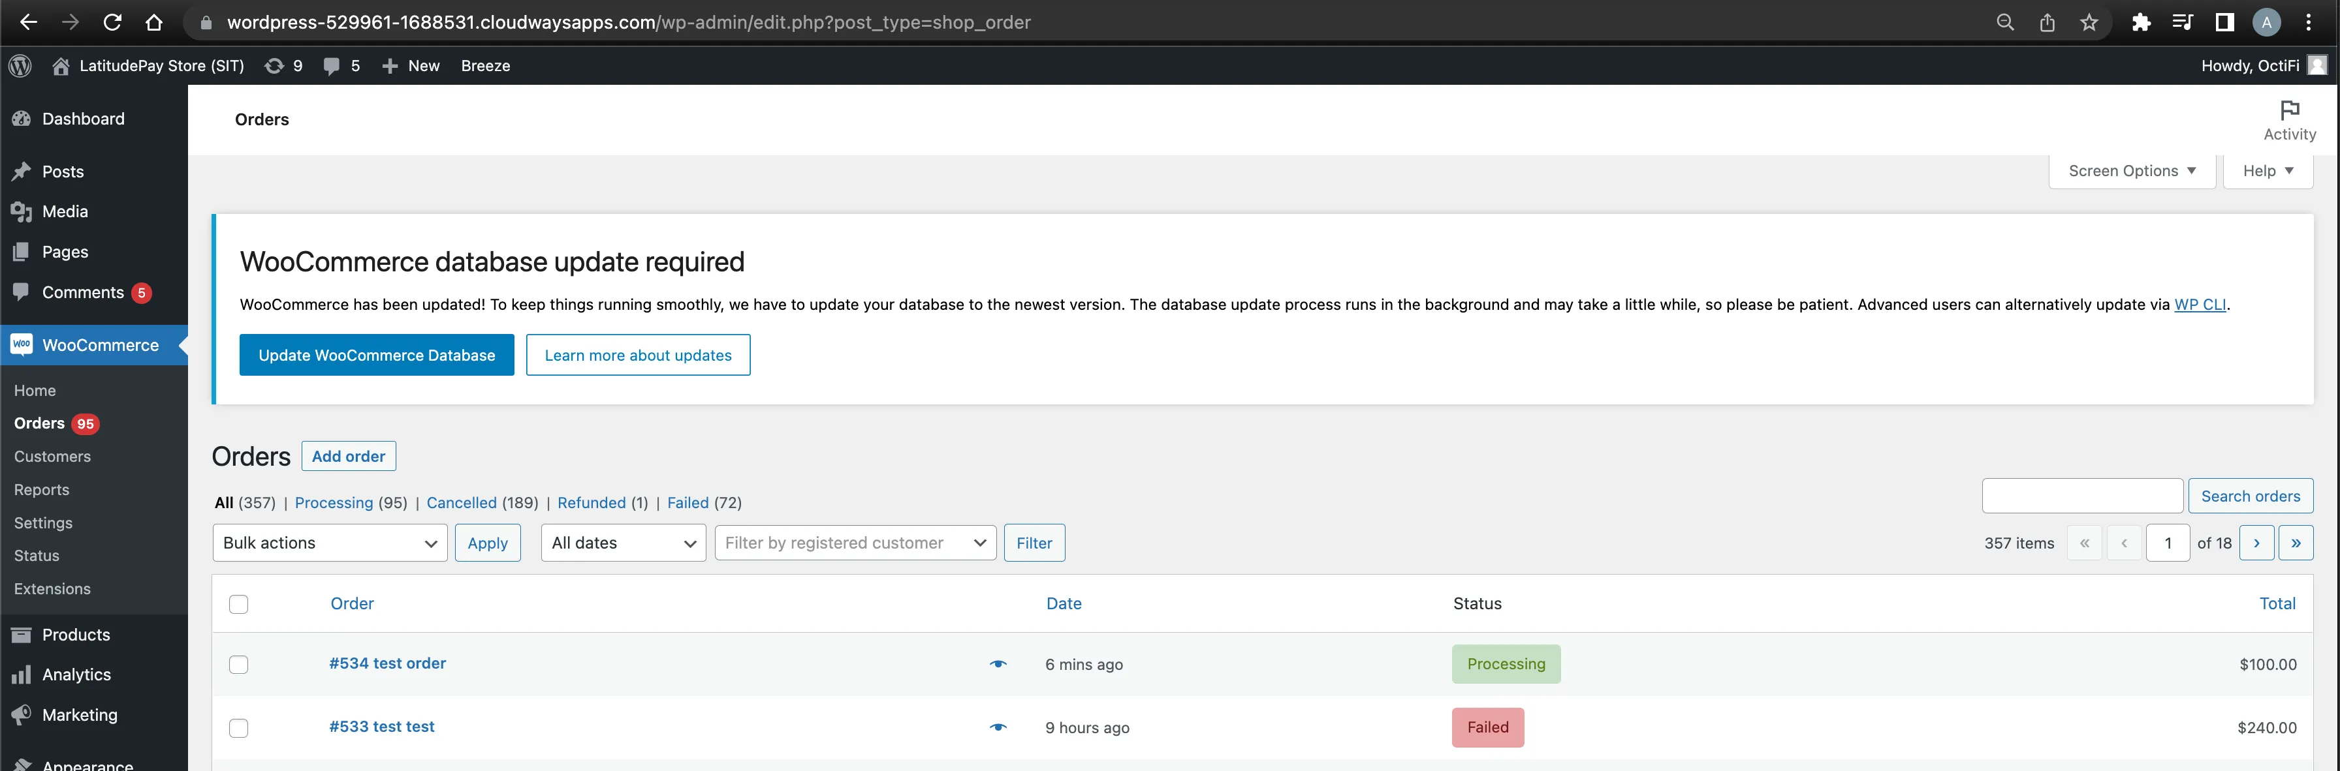Expand Screen Options panel

[2132, 172]
